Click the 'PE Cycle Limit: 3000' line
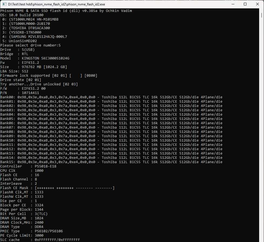Viewport: 264px width, 242px height. 22,235
